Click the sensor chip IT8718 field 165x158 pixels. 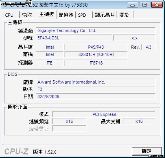[96, 63]
